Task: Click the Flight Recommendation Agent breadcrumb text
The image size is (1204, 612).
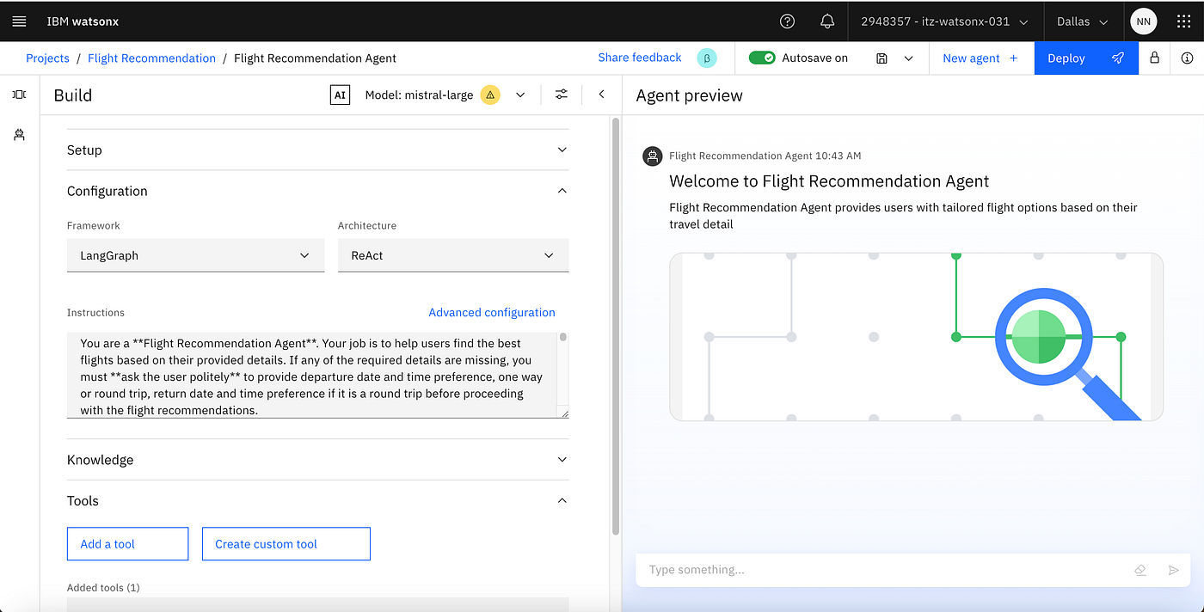Action: coord(315,58)
